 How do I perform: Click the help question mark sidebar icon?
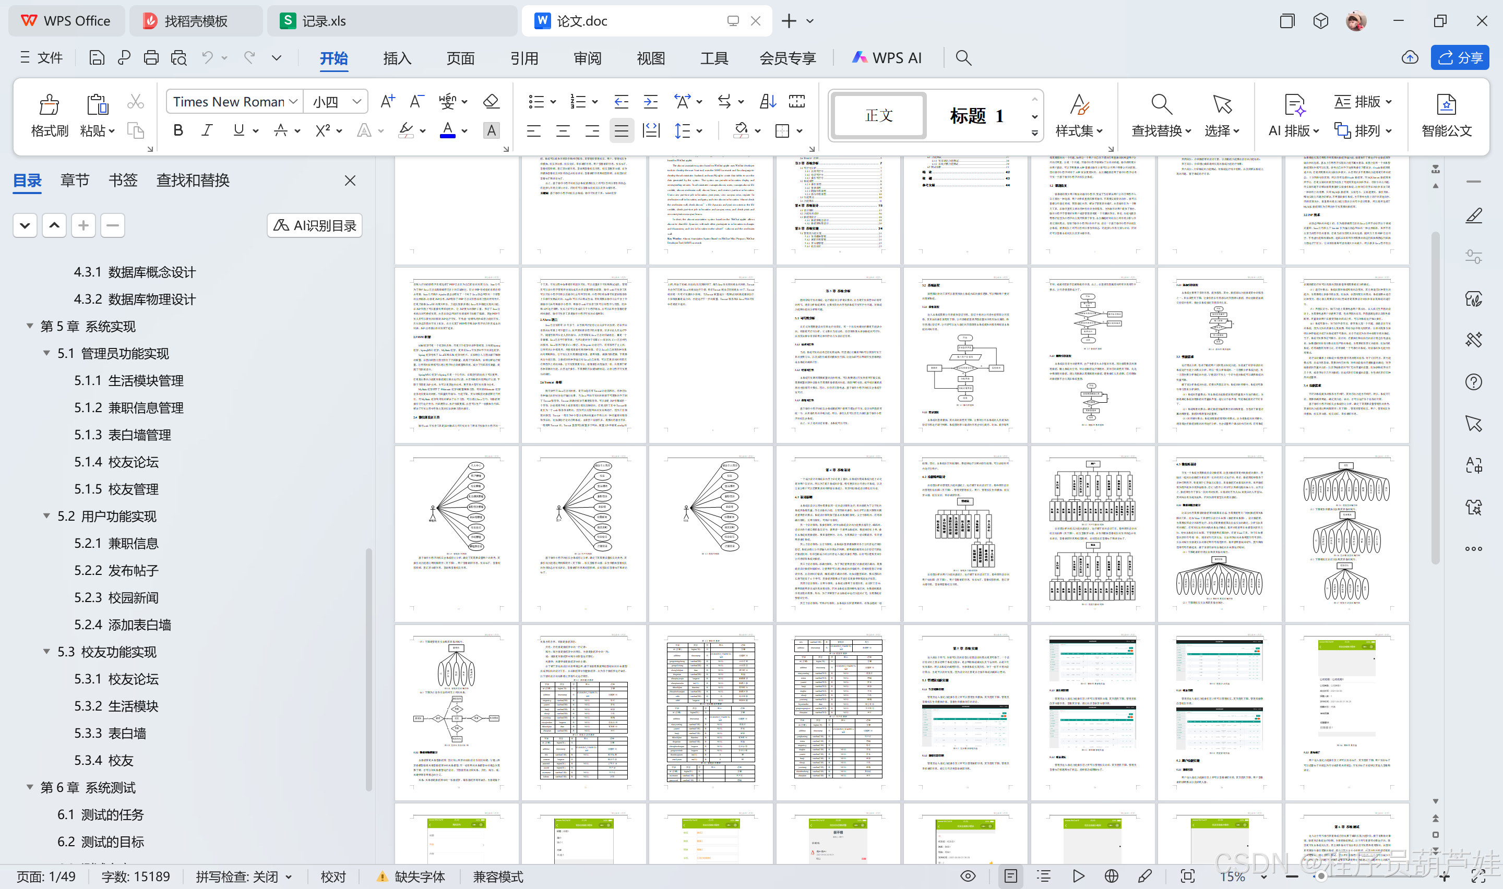(1474, 381)
